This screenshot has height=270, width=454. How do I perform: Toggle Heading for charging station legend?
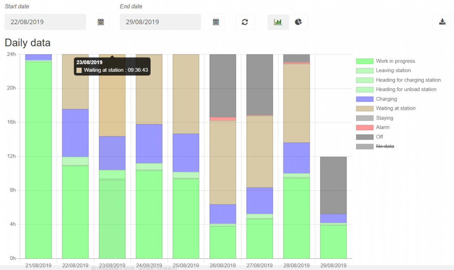[408, 80]
